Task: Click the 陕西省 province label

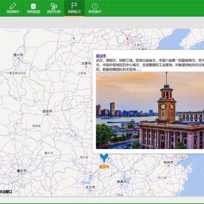Action: (37, 126)
